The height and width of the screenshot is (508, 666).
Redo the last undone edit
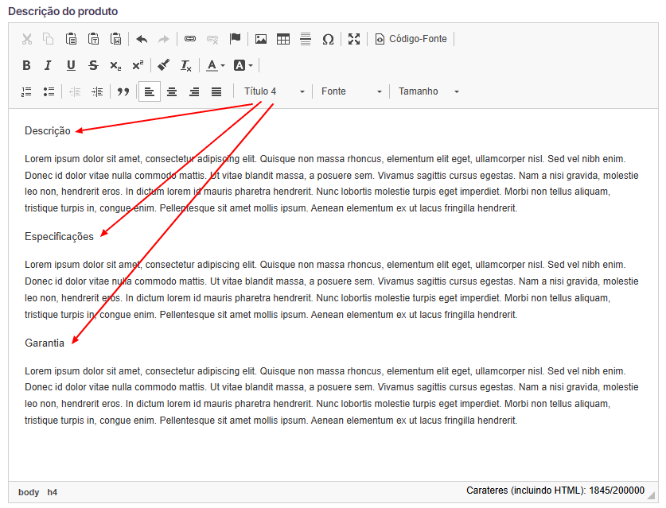click(x=164, y=39)
